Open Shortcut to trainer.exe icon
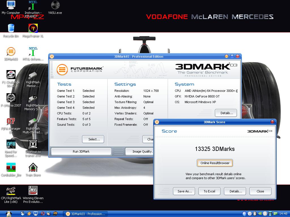This screenshot has width=290, height=217. [x=33, y=149]
